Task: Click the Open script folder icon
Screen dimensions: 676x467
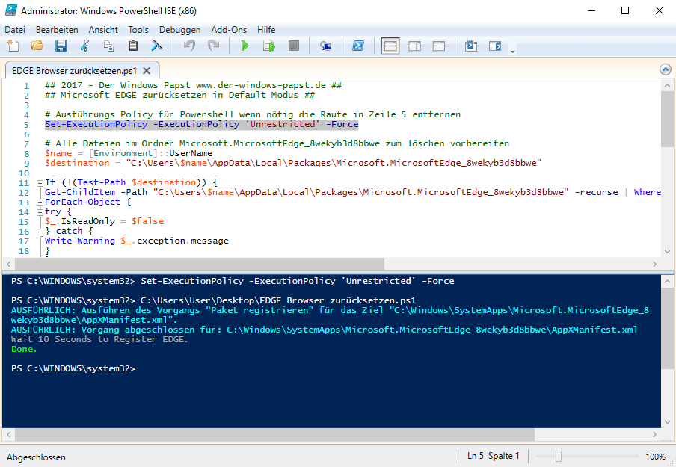Action: (37, 46)
